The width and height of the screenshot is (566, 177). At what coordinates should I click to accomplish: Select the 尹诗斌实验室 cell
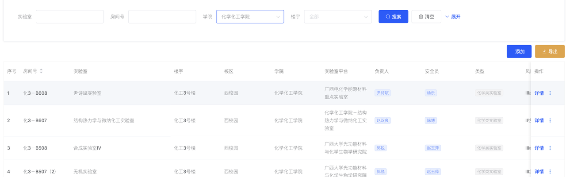click(x=88, y=93)
